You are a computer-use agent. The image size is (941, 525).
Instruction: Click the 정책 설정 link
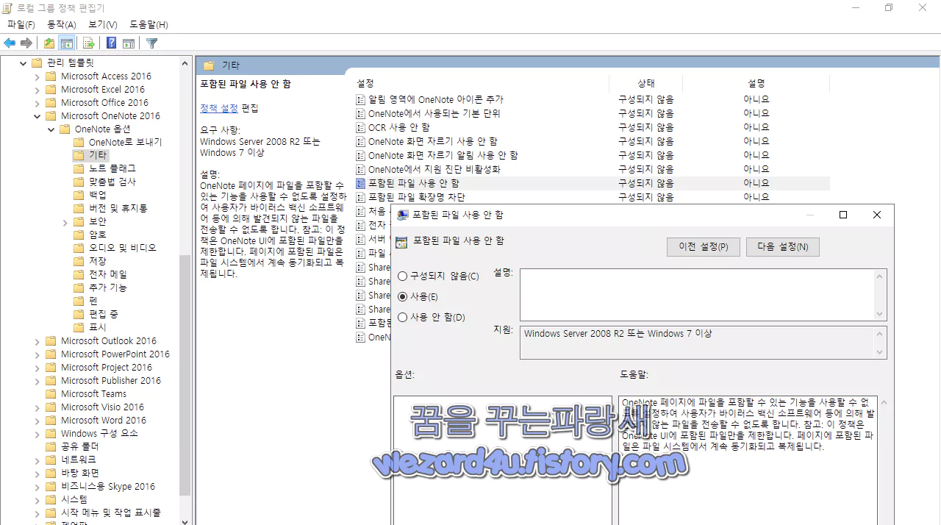pos(219,108)
